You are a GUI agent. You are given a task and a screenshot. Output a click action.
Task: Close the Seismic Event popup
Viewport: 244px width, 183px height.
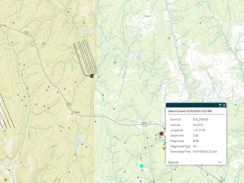(224, 105)
